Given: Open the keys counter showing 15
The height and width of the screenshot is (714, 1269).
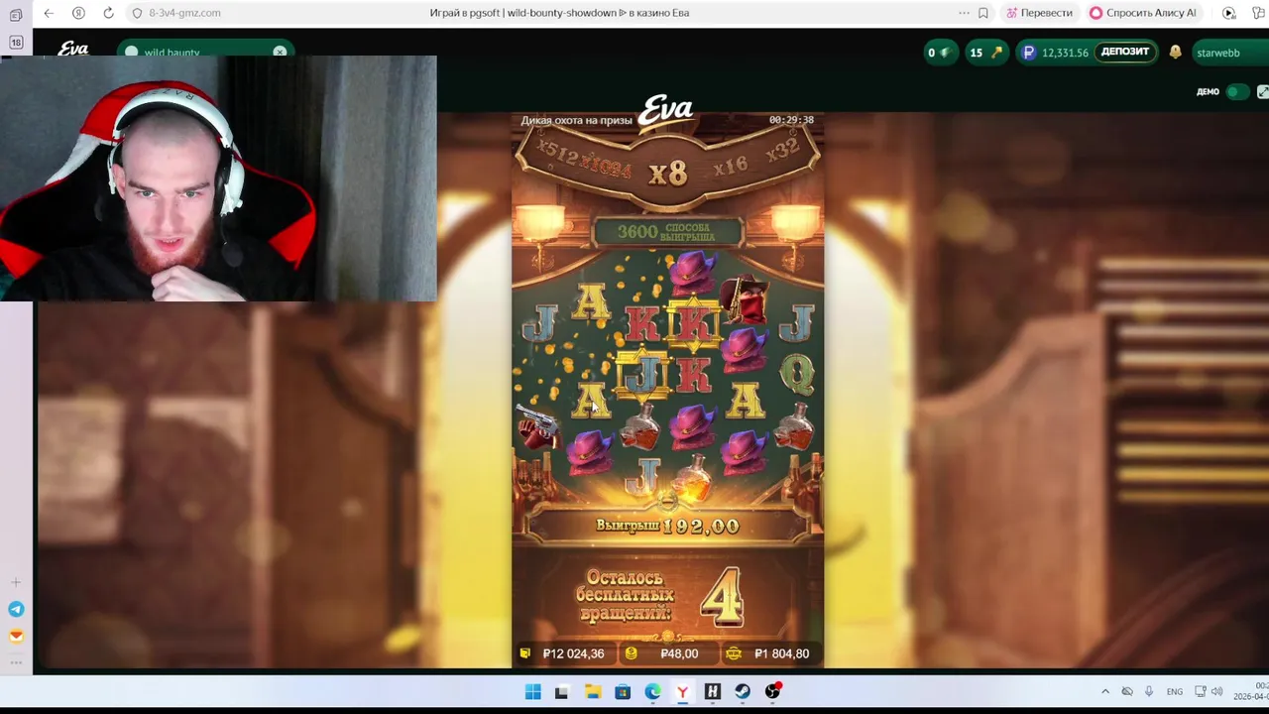Looking at the screenshot, I should pyautogui.click(x=985, y=53).
